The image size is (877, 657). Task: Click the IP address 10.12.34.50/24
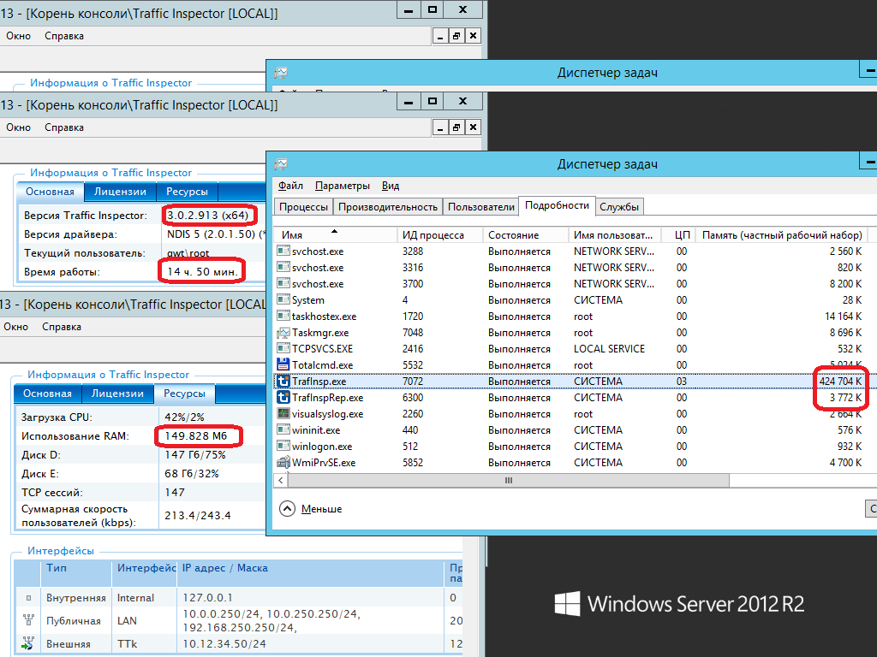[x=224, y=644]
